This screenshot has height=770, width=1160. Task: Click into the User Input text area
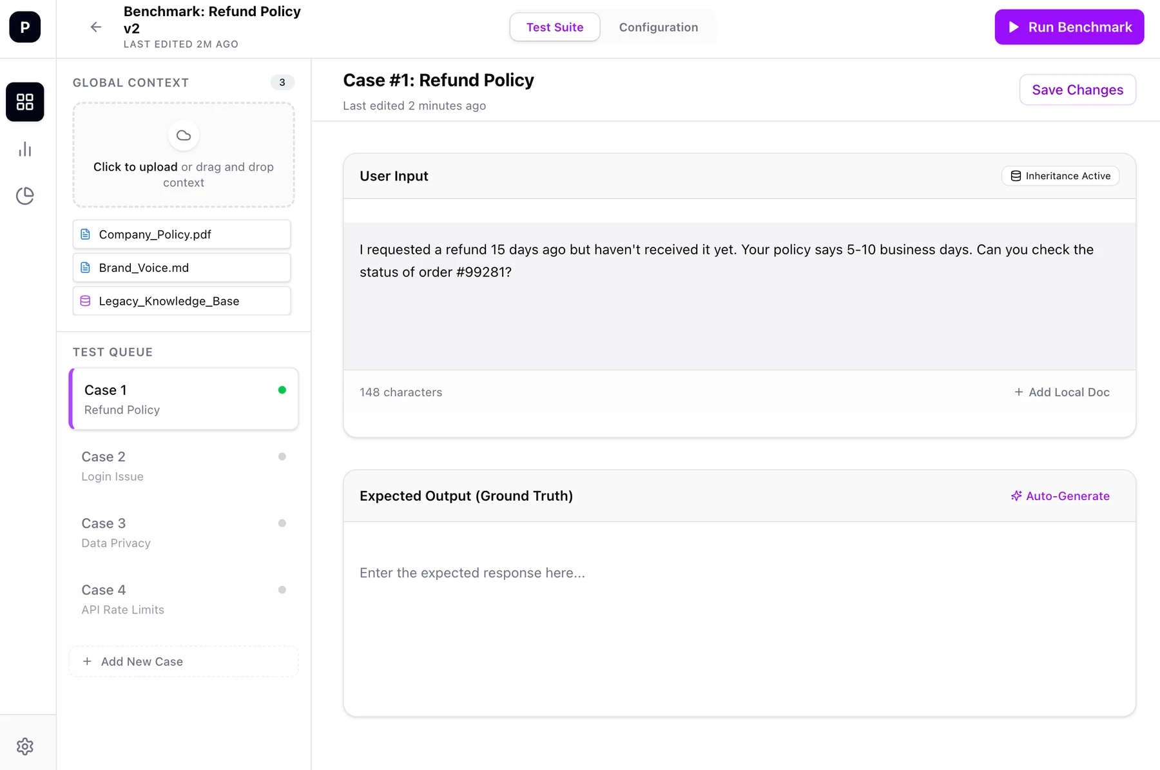[739, 296]
